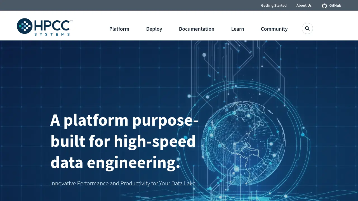The image size is (358, 201).
Task: Click the GitHub octocat icon
Action: point(324,6)
